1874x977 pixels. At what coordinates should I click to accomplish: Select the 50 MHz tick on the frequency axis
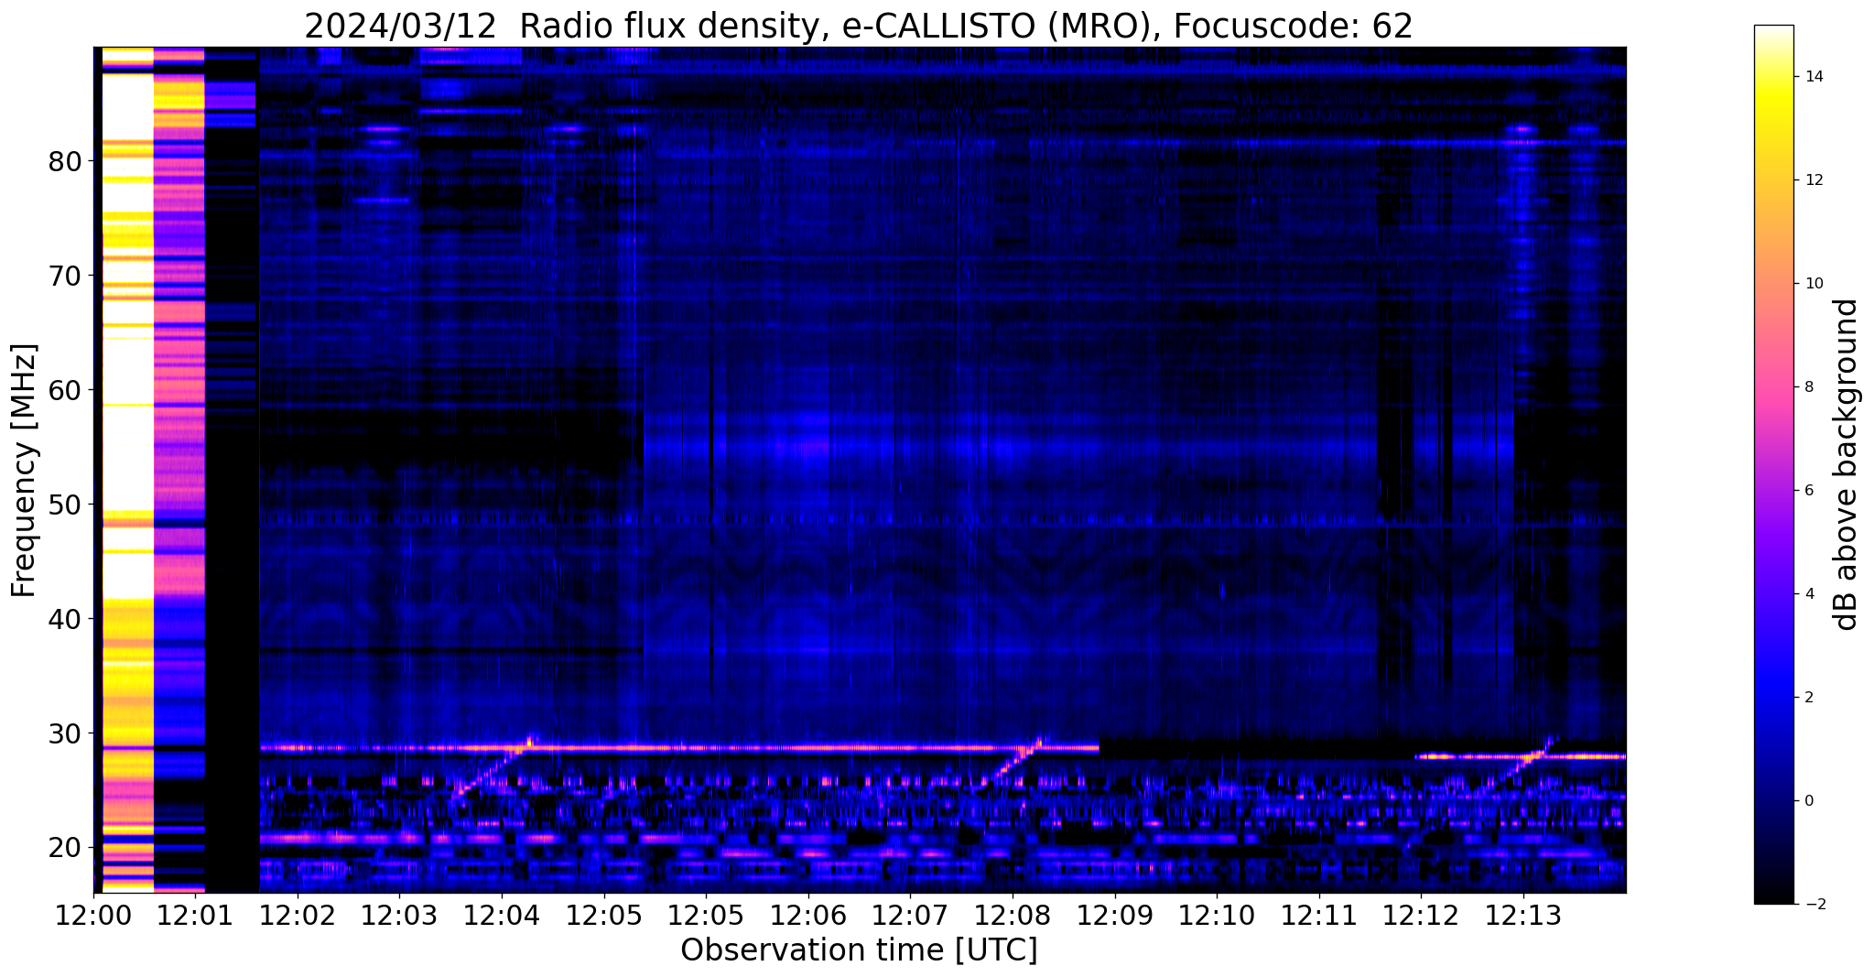(65, 505)
